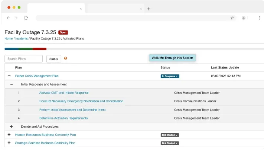This screenshot has width=264, height=150.
Task: Collapse the Felder Crisis Management Plan row
Action: [x=9, y=76]
